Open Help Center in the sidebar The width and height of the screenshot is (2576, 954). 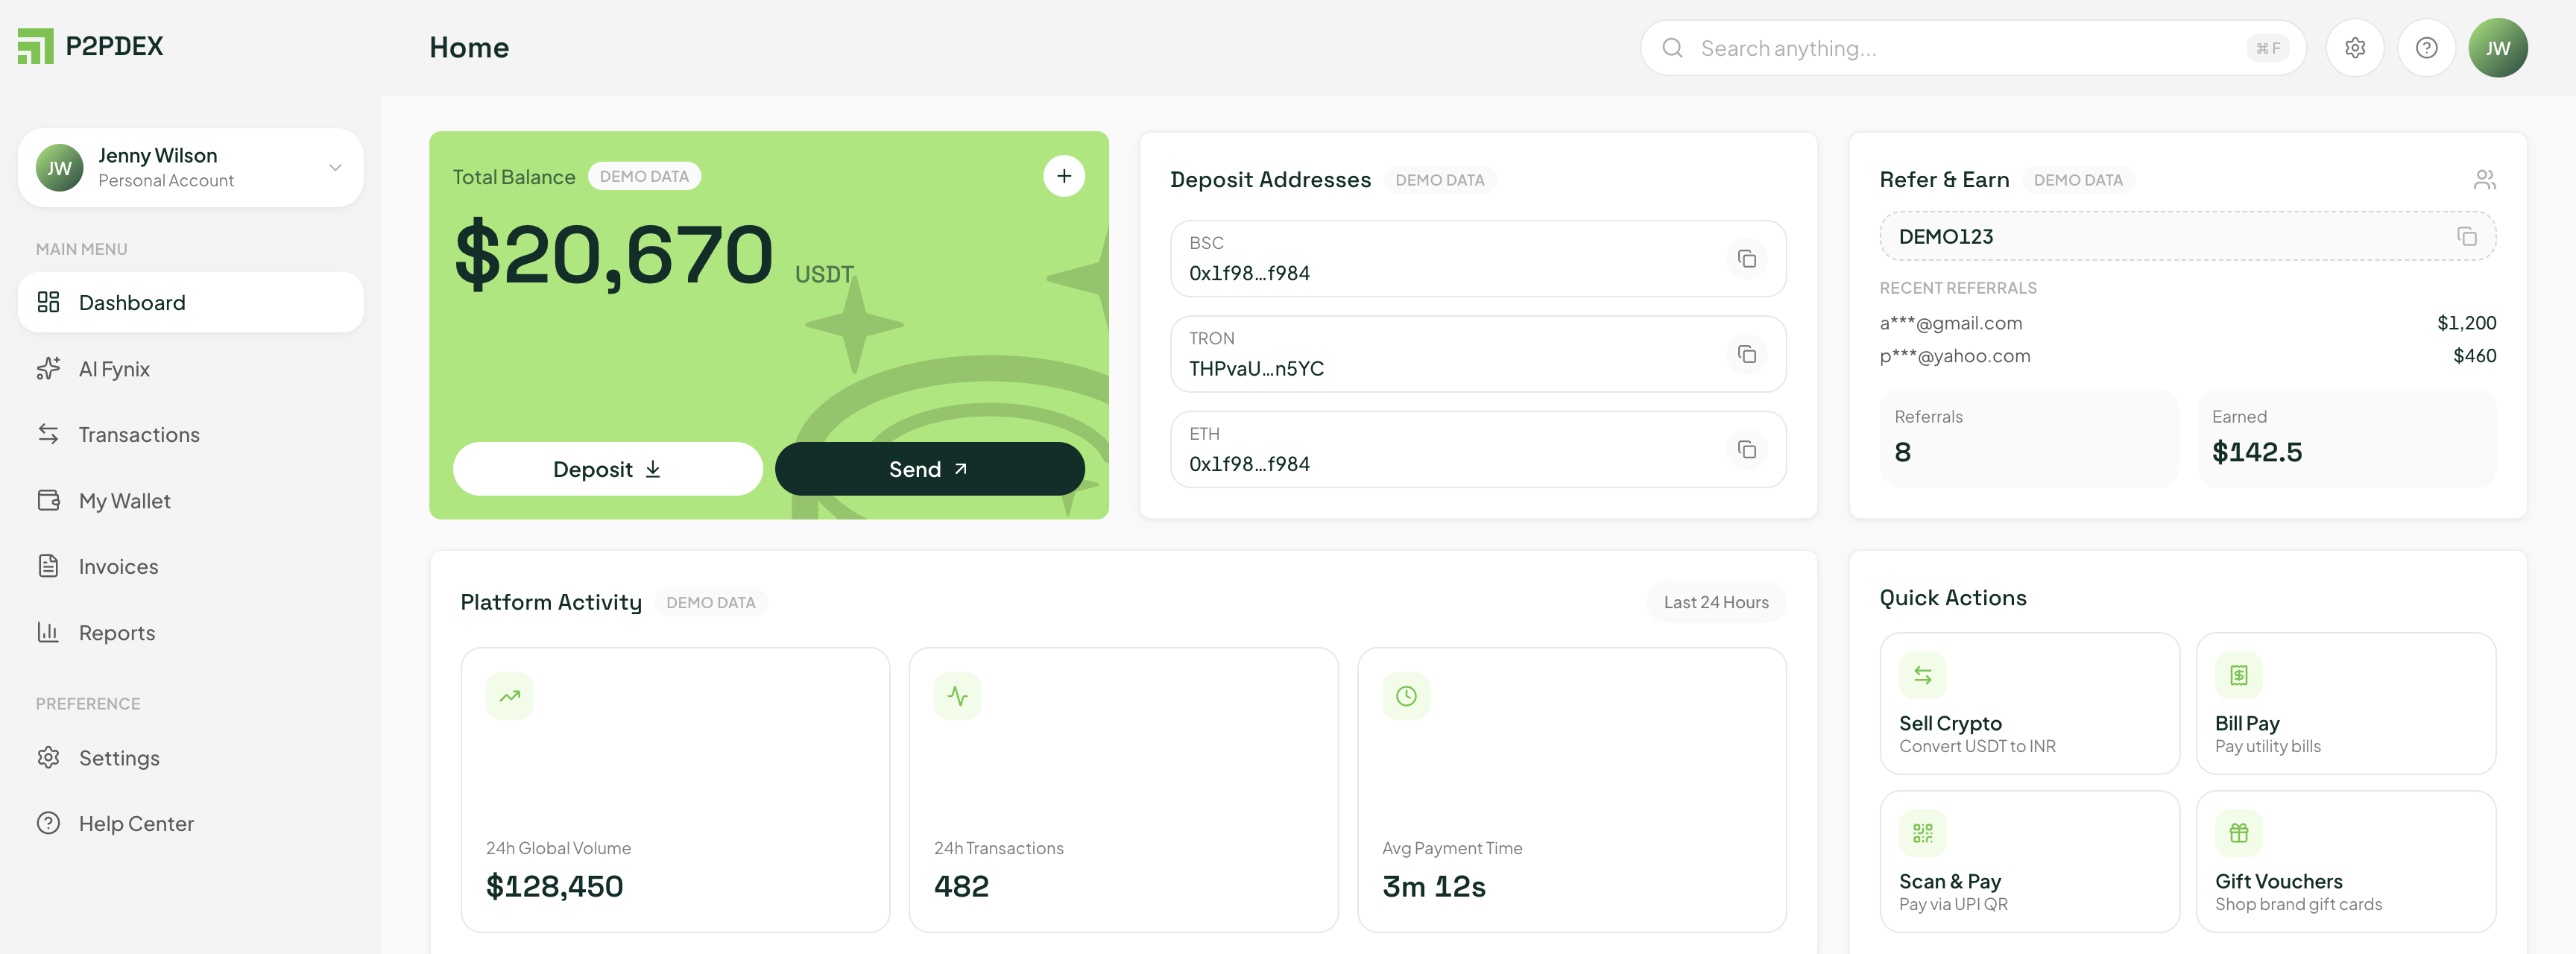pos(190,824)
